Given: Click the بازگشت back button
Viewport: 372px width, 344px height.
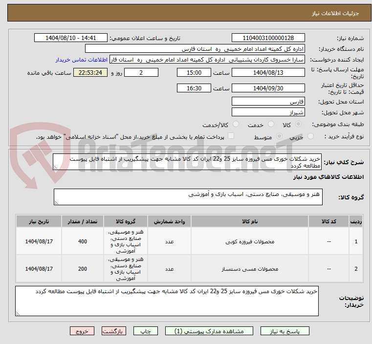Looking at the screenshot, I should pyautogui.click(x=113, y=331).
